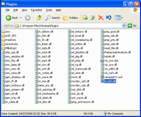Viewport: 141px width, 117px height.
Task: Select the vis_avs.dat file icon
Action: [x=102, y=61]
